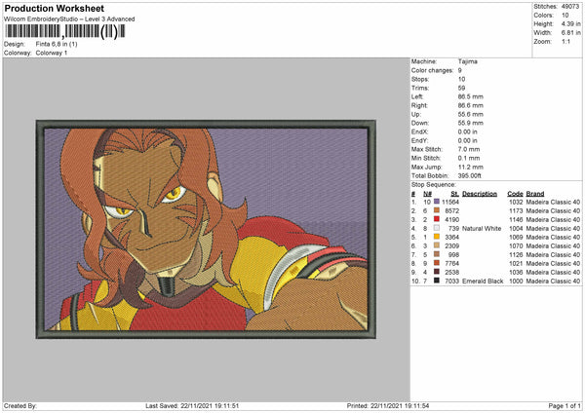
Task: Select the Natural White color swatch
Action: tap(437, 228)
